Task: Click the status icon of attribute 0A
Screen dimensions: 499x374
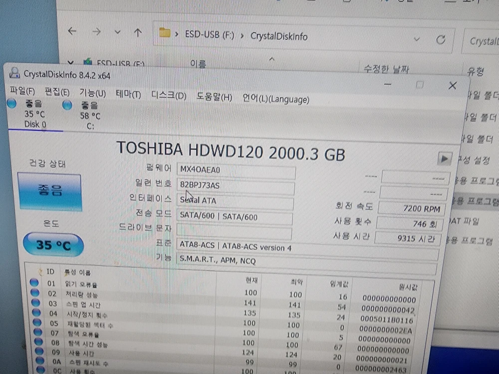Action: pyautogui.click(x=40, y=361)
